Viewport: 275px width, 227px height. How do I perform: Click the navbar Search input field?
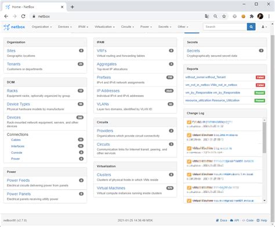pos(225,27)
